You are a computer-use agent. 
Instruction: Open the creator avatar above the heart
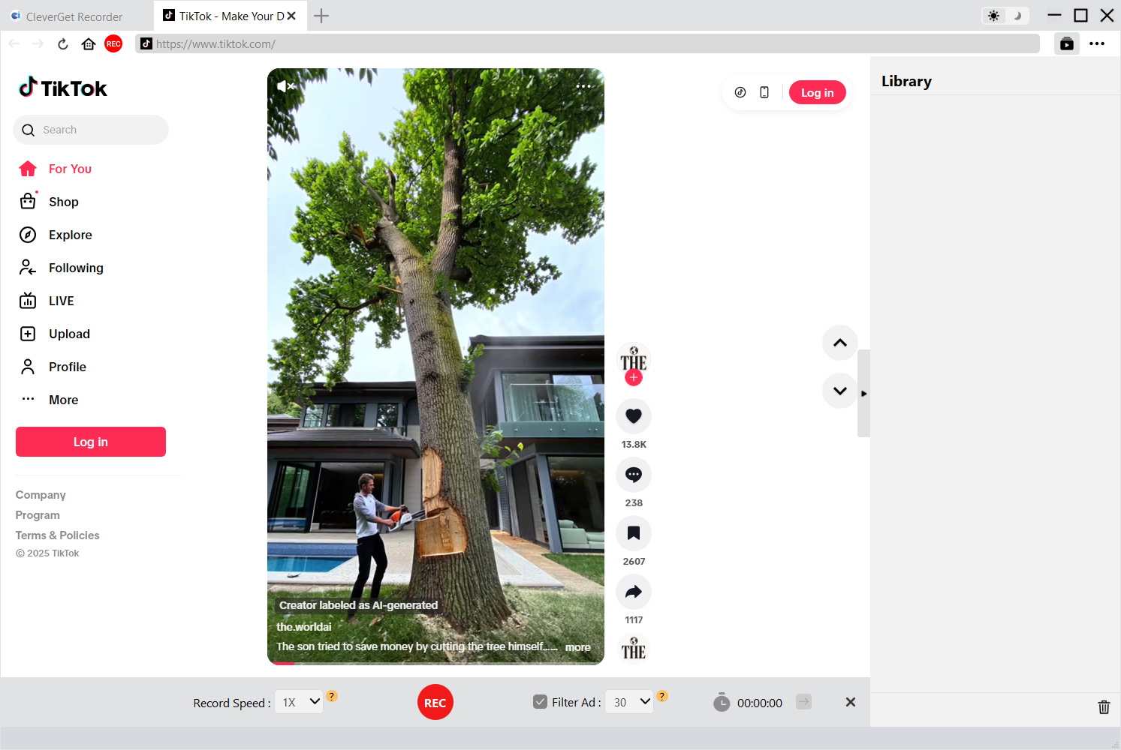tap(634, 359)
